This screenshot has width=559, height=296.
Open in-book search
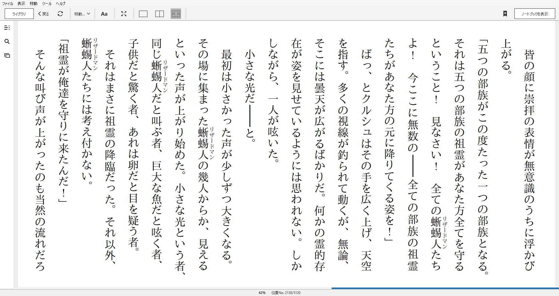tap(7, 42)
